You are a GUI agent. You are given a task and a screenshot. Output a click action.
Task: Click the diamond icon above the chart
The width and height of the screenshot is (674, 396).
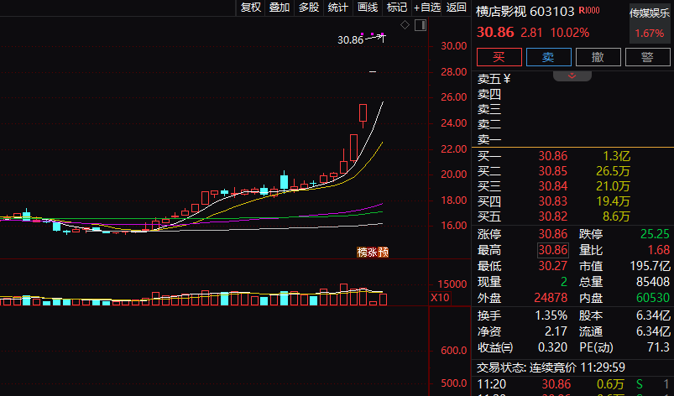[x=405, y=25]
